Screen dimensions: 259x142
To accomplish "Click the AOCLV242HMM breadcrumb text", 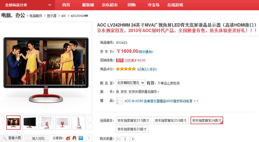I will (x=79, y=16).
